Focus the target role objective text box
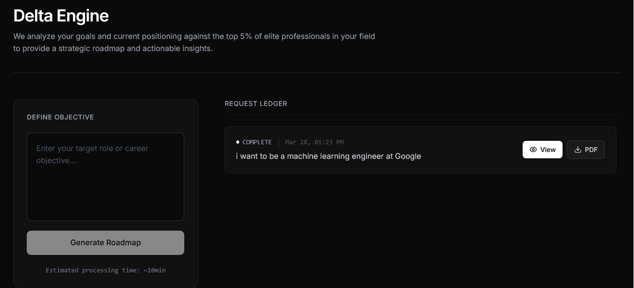634x288 pixels. tap(105, 177)
